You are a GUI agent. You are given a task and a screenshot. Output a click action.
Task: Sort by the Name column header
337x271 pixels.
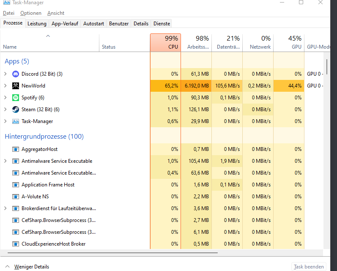tap(49, 43)
